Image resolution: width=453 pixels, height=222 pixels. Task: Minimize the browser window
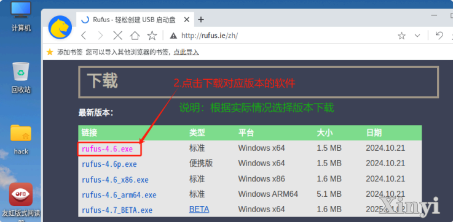[434, 15]
